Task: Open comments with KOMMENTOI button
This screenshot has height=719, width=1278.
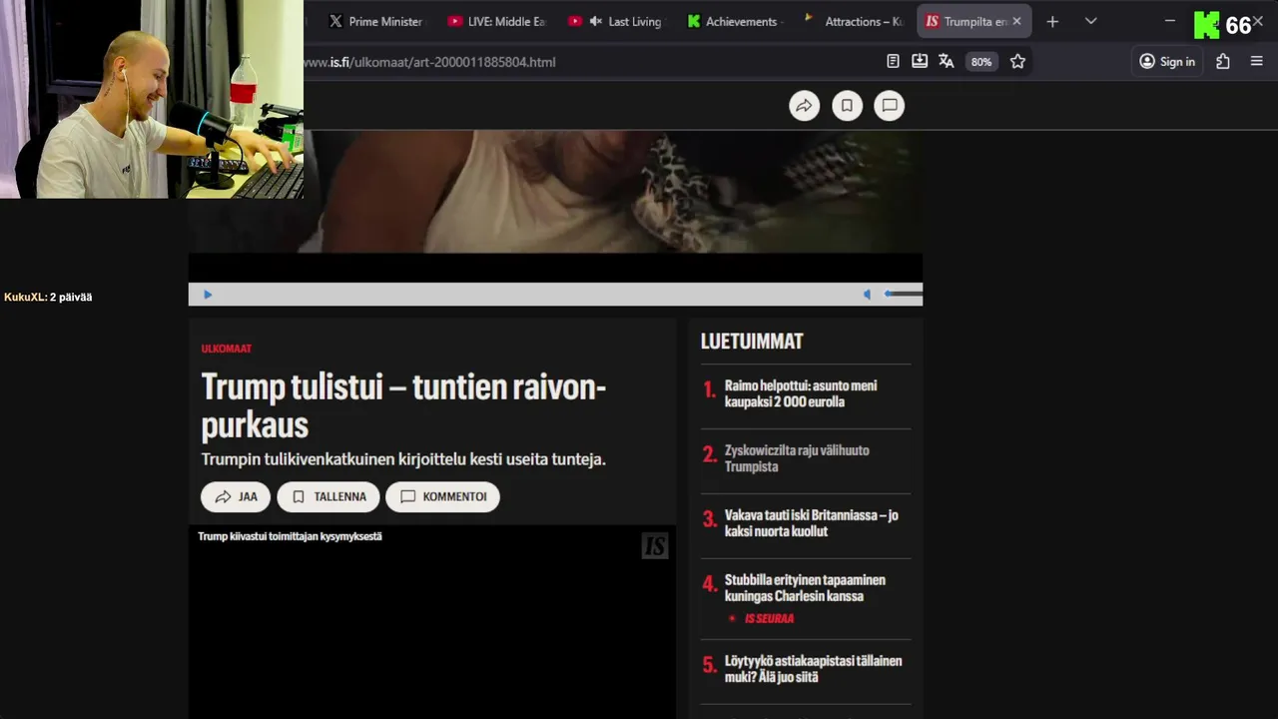Action: (x=442, y=496)
